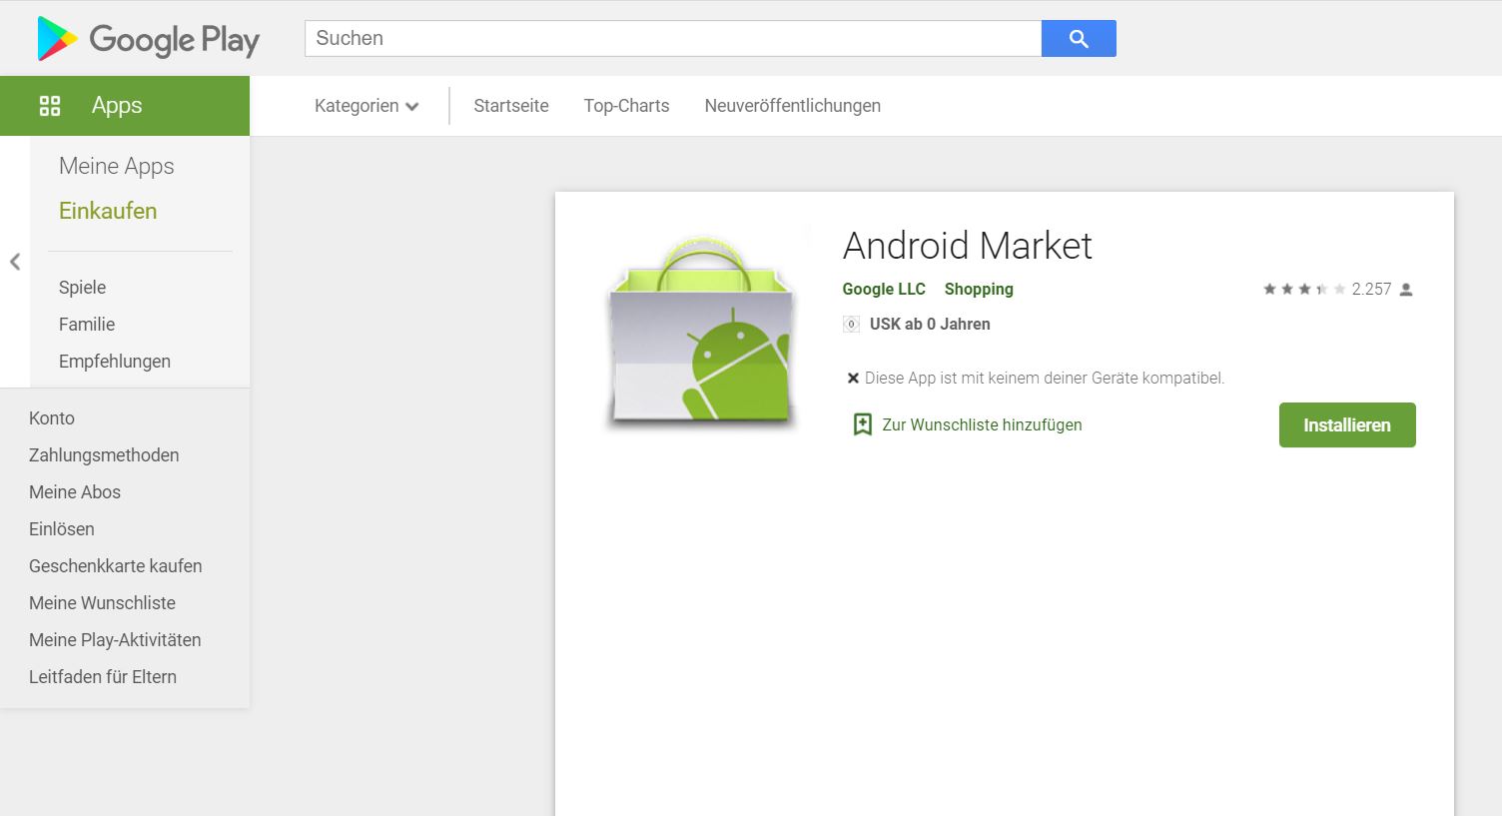
Task: Click the green Apps header
Action: click(x=125, y=106)
